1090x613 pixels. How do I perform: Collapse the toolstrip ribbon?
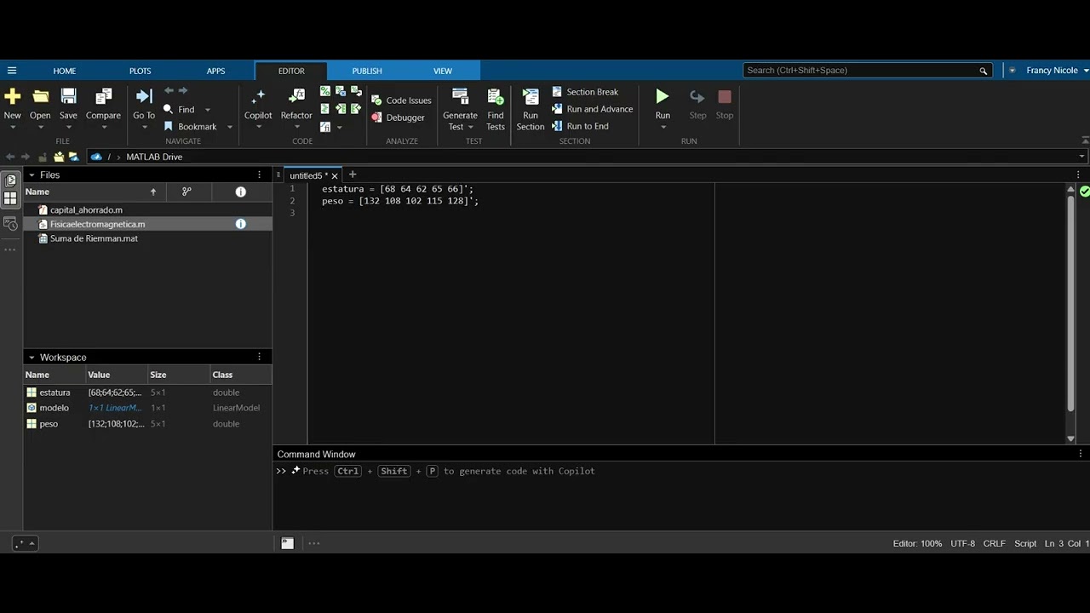(x=1085, y=140)
